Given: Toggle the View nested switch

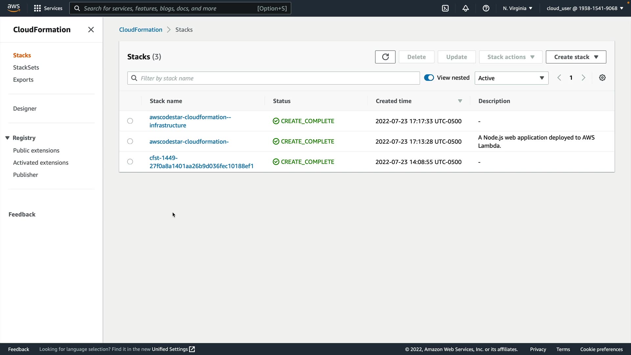Looking at the screenshot, I should tap(429, 78).
